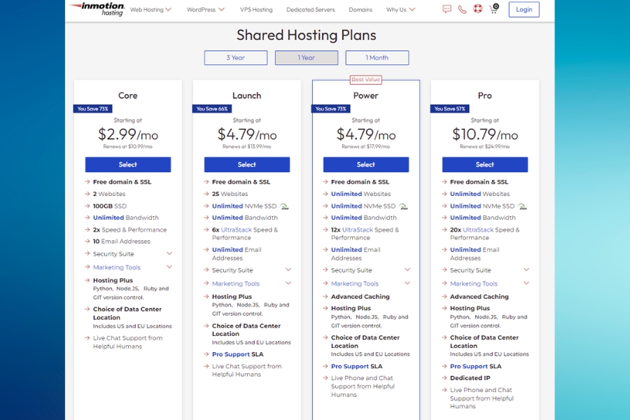Click the phone call icon in header

click(462, 9)
